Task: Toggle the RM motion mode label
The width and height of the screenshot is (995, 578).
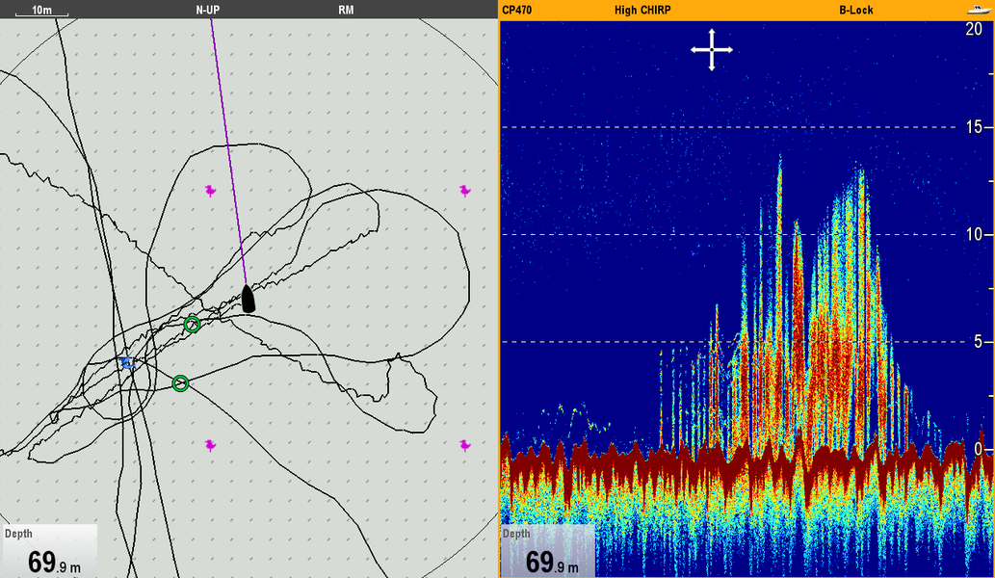Action: pos(346,10)
